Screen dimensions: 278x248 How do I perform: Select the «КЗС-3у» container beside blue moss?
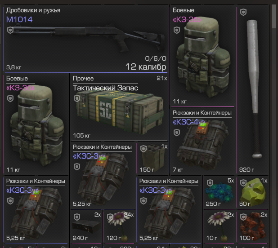click(169, 210)
